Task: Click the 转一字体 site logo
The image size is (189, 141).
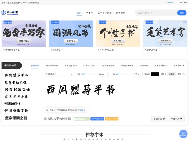Action: 10,13
